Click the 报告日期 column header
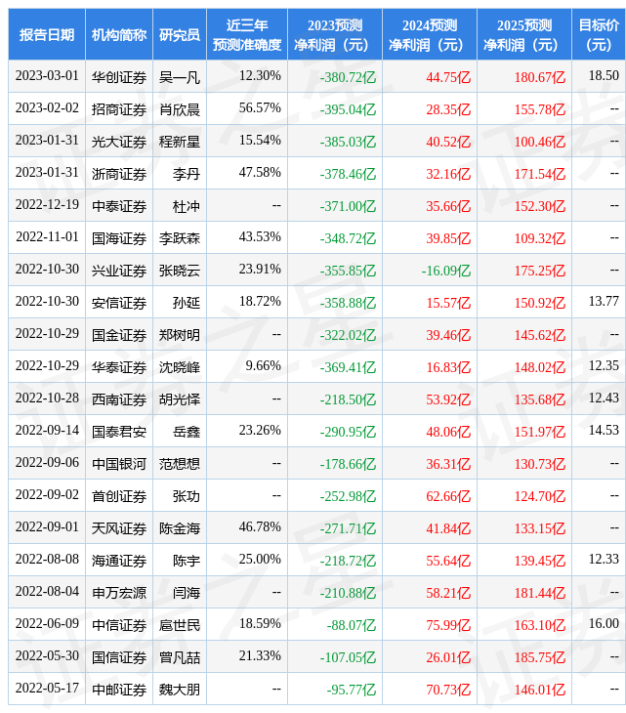Screen dimensions: 626x713 46,35
